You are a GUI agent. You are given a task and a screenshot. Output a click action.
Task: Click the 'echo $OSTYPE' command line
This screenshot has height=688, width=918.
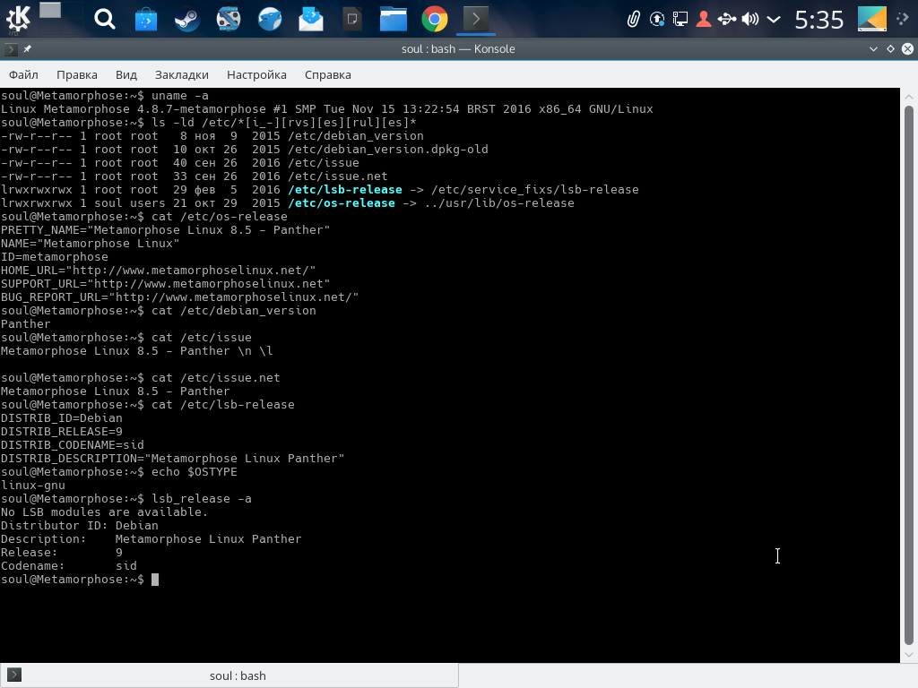click(119, 472)
